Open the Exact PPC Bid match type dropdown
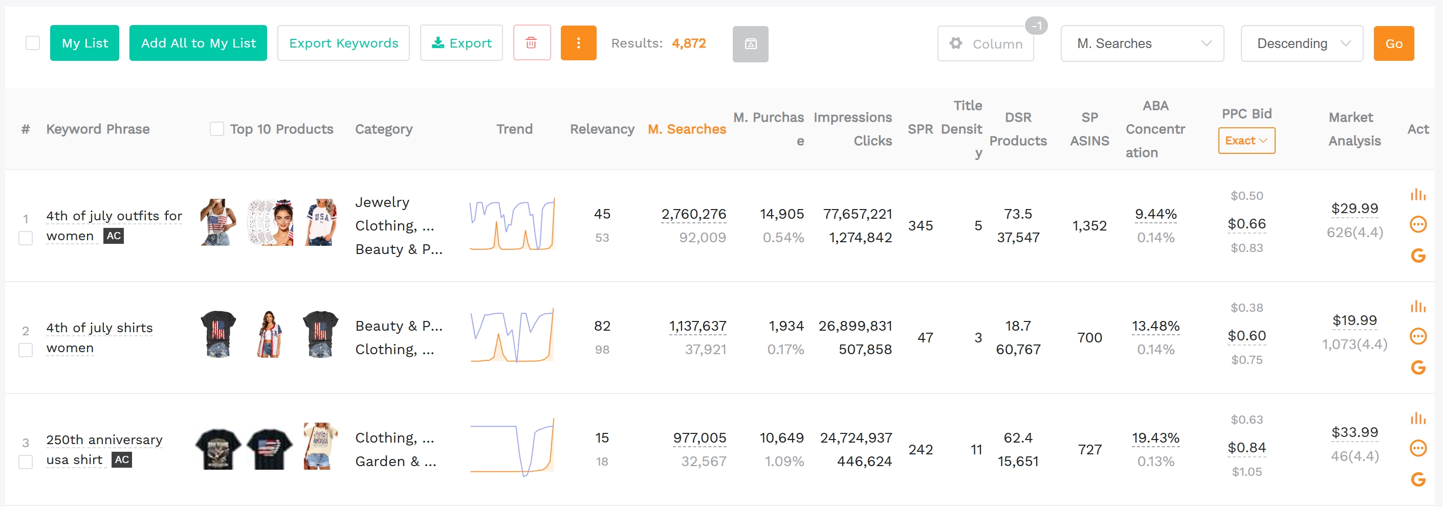1443x507 pixels. [1247, 141]
